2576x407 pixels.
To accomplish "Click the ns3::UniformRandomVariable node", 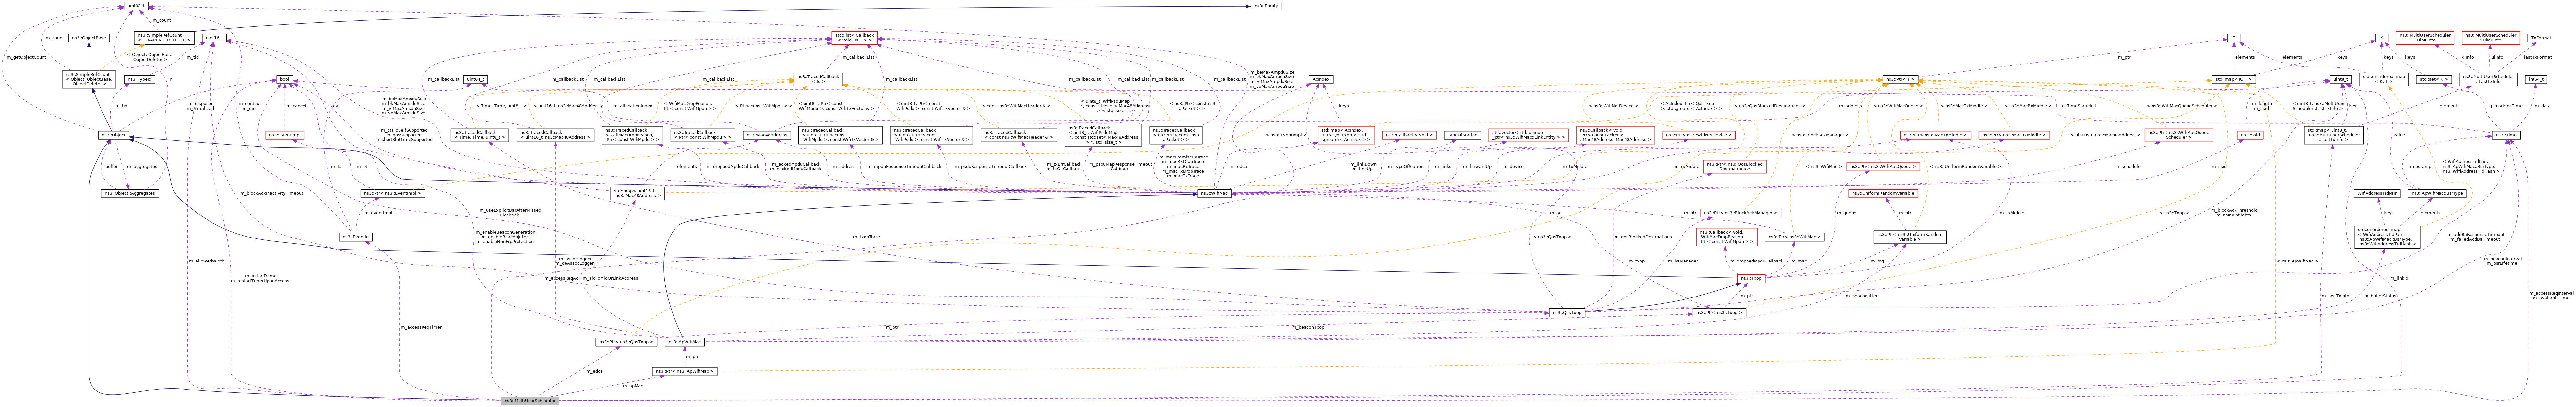I will (1883, 193).
